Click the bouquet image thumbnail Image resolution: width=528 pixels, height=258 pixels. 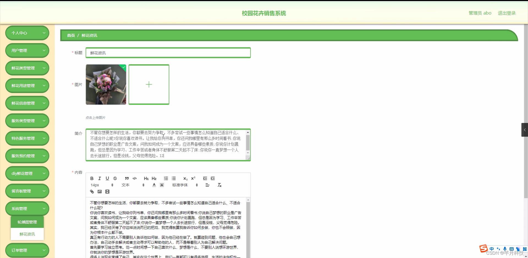pyautogui.click(x=106, y=84)
